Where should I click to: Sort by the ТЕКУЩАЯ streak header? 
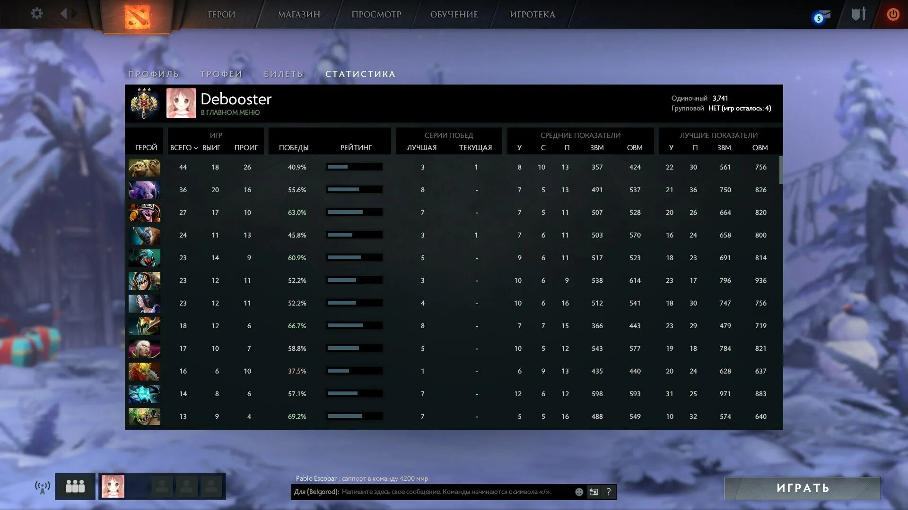point(476,148)
